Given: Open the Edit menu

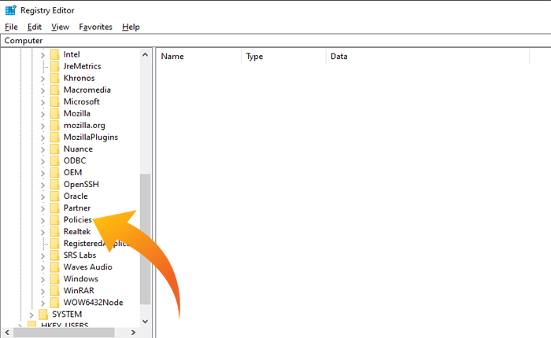Looking at the screenshot, I should [35, 27].
